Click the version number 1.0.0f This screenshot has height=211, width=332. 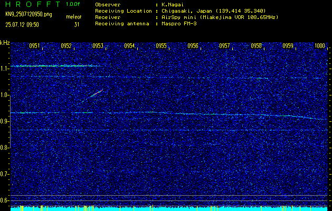coord(73,4)
